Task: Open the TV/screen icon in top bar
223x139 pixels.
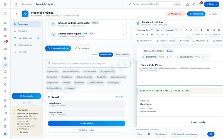Action: pos(187,4)
